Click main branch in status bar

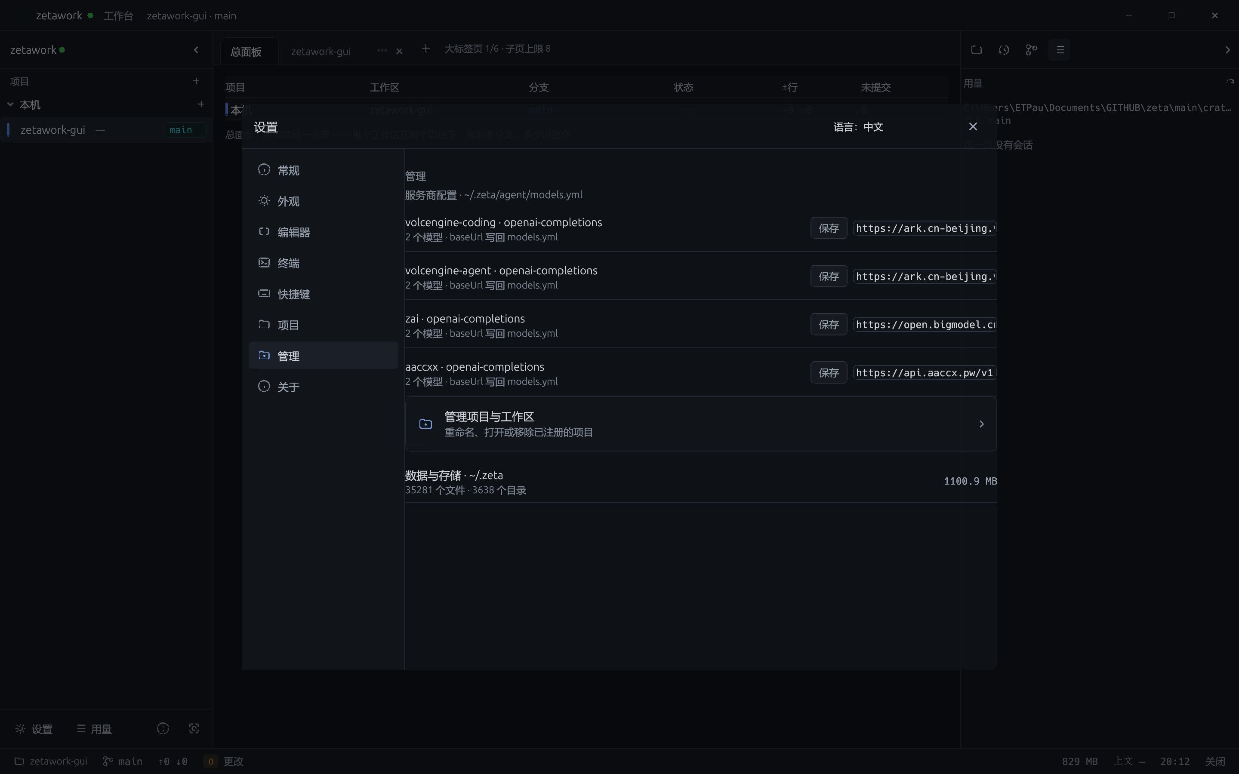click(123, 761)
